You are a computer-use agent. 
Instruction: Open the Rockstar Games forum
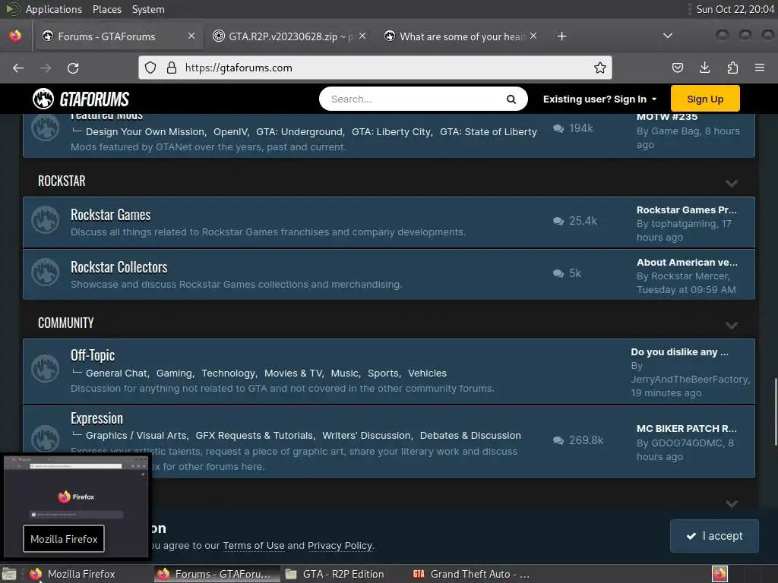tap(110, 215)
